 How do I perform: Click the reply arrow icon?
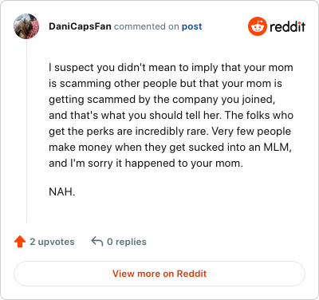click(x=97, y=242)
